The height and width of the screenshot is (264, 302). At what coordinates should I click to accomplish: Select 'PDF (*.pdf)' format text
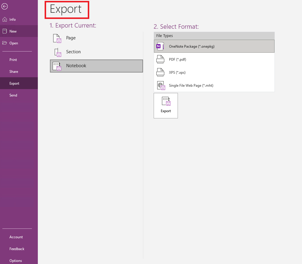pos(177,59)
